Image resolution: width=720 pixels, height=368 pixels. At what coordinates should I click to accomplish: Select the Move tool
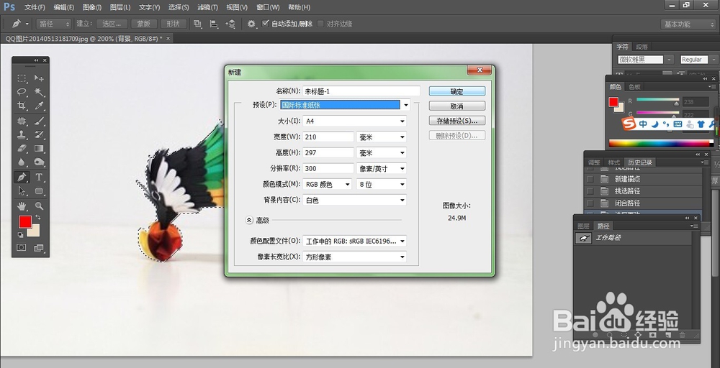[x=39, y=78]
